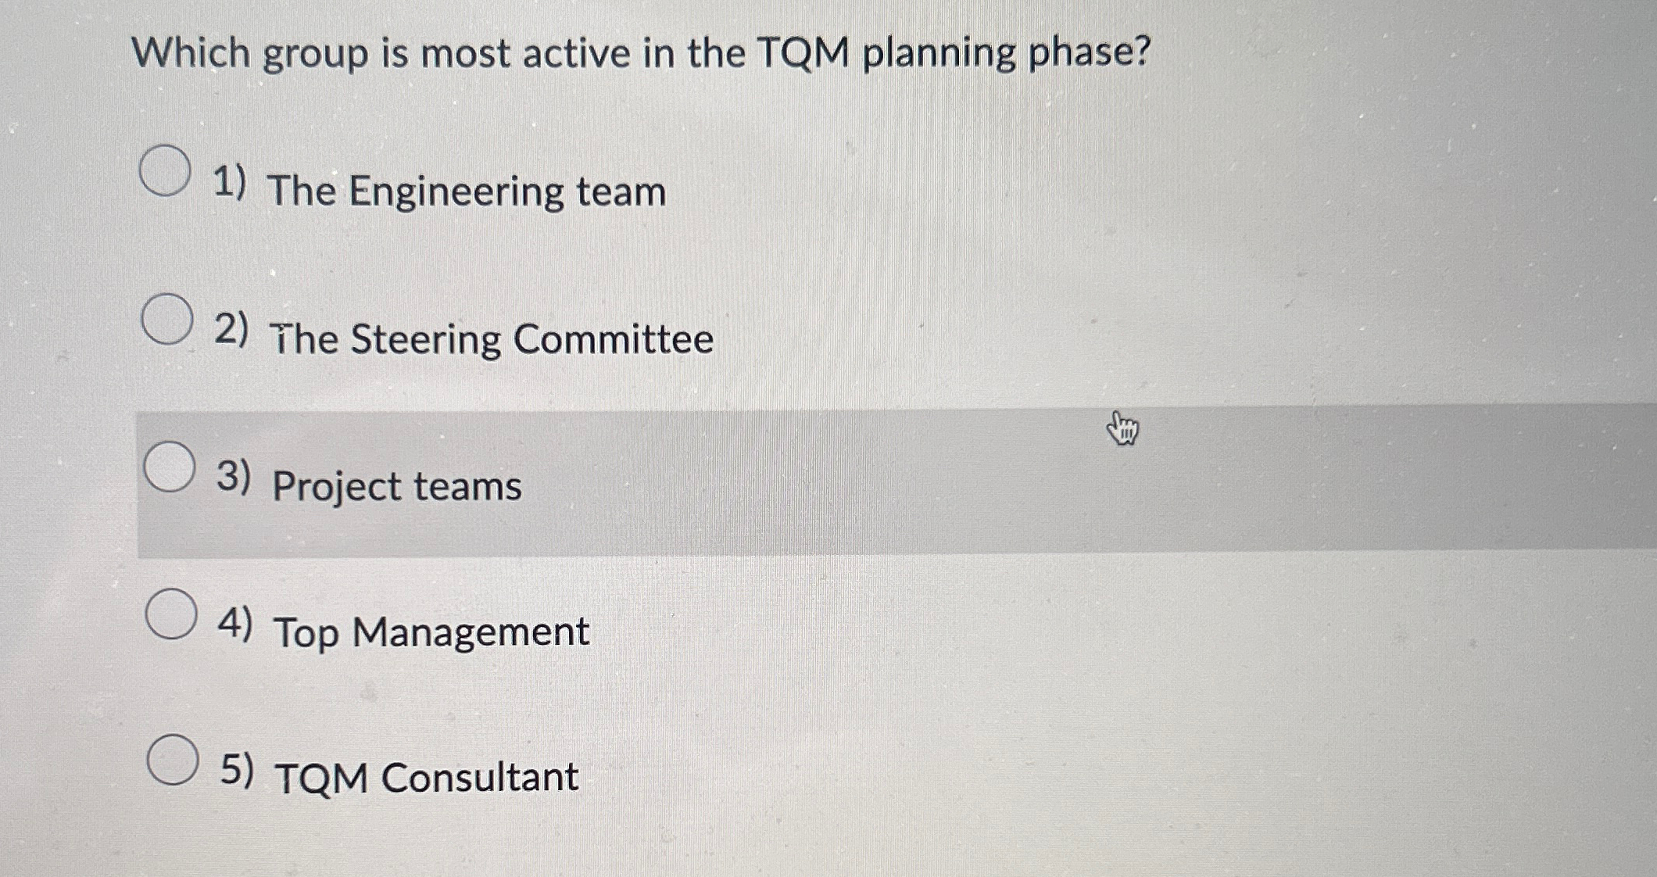Select option labeled '4)'
Image resolution: width=1657 pixels, height=877 pixels.
pyautogui.click(x=238, y=625)
